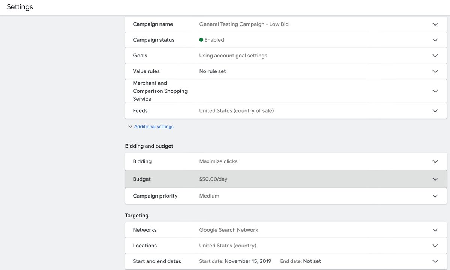Expand the Networks row chevron
450x270 pixels.
[x=435, y=230]
